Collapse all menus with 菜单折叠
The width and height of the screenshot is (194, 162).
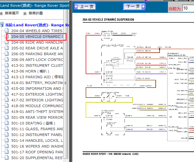coord(36,13)
